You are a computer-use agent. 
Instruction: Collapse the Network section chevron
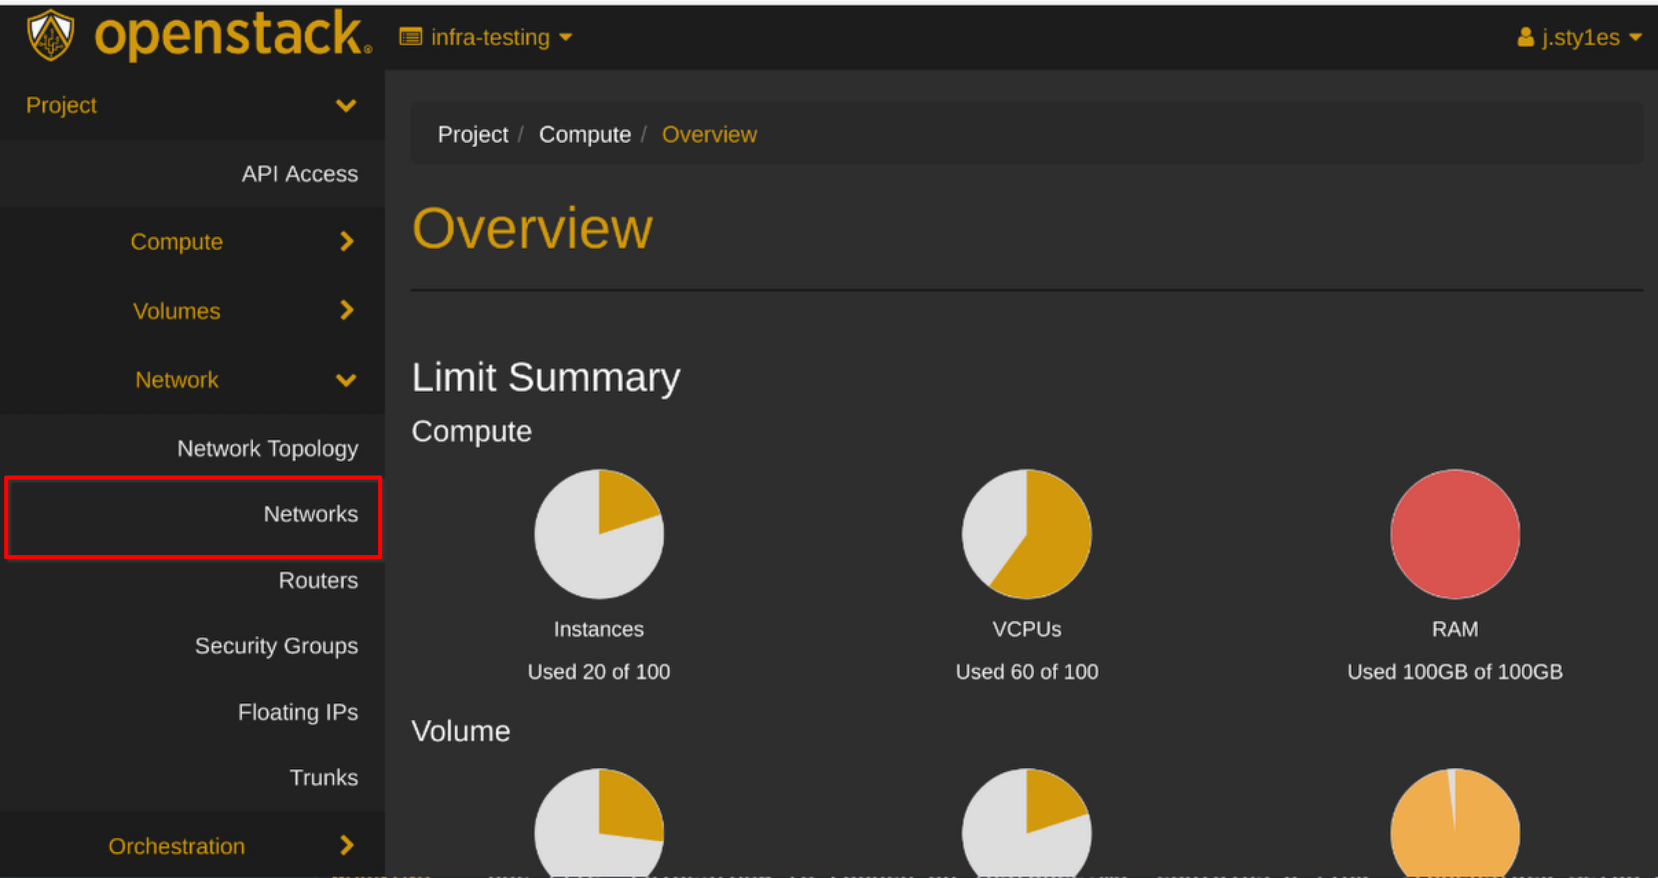346,380
